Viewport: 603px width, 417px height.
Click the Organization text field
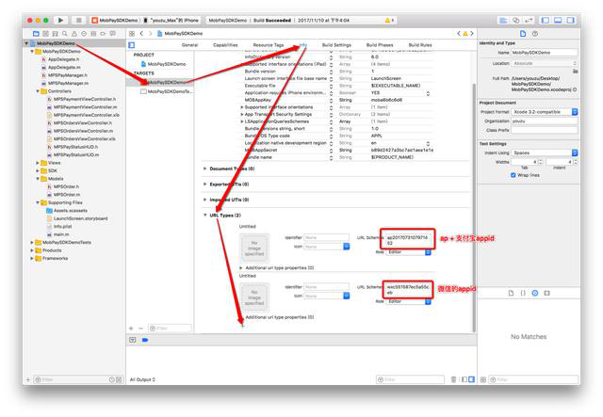[545, 121]
